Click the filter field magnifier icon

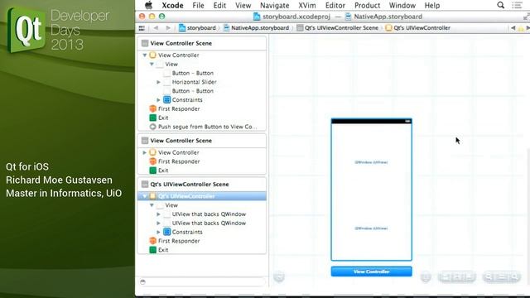pos(142,281)
